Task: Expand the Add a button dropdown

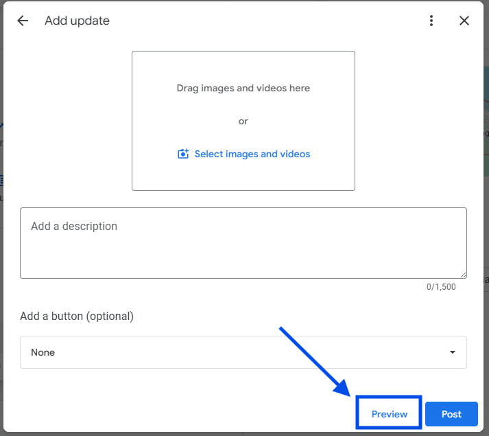Action: click(243, 352)
